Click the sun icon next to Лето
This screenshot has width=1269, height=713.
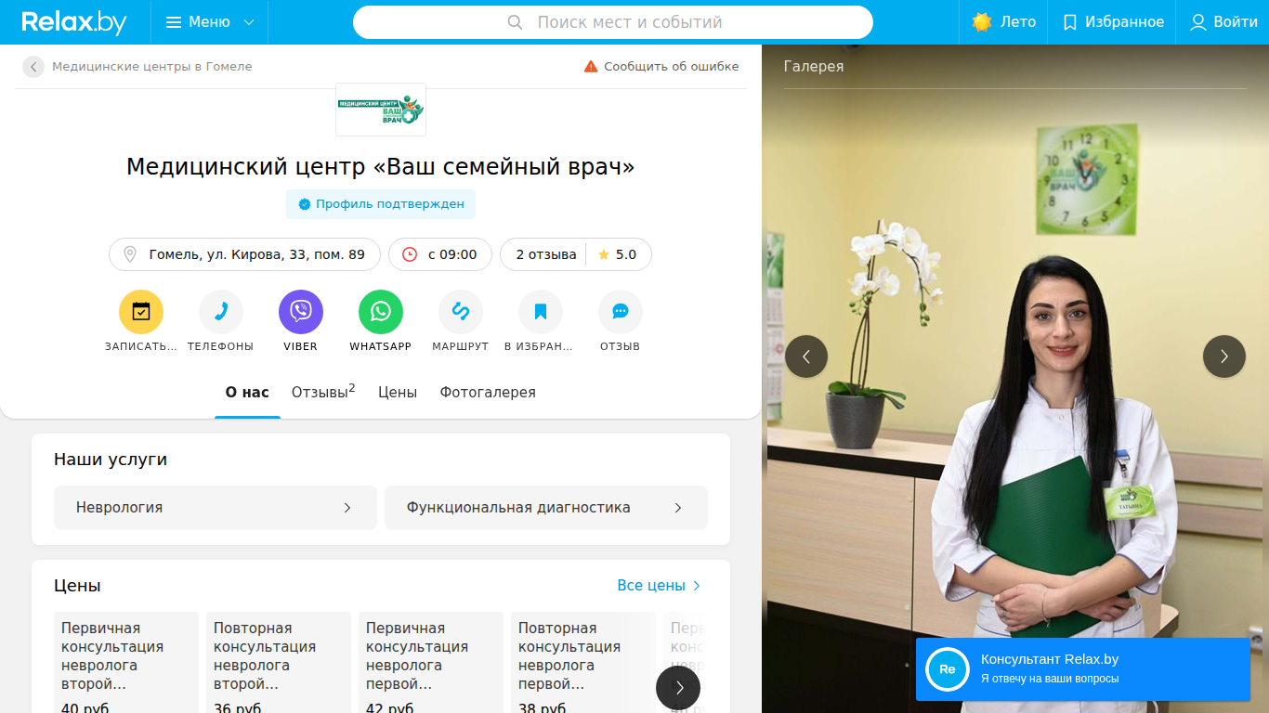[x=982, y=22]
